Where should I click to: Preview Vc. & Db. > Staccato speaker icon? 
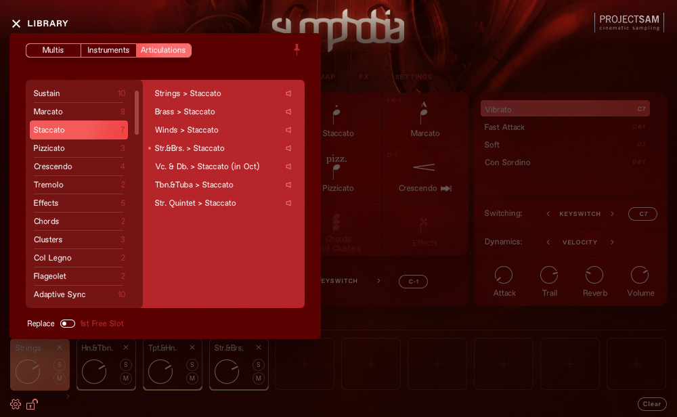pyautogui.click(x=288, y=167)
